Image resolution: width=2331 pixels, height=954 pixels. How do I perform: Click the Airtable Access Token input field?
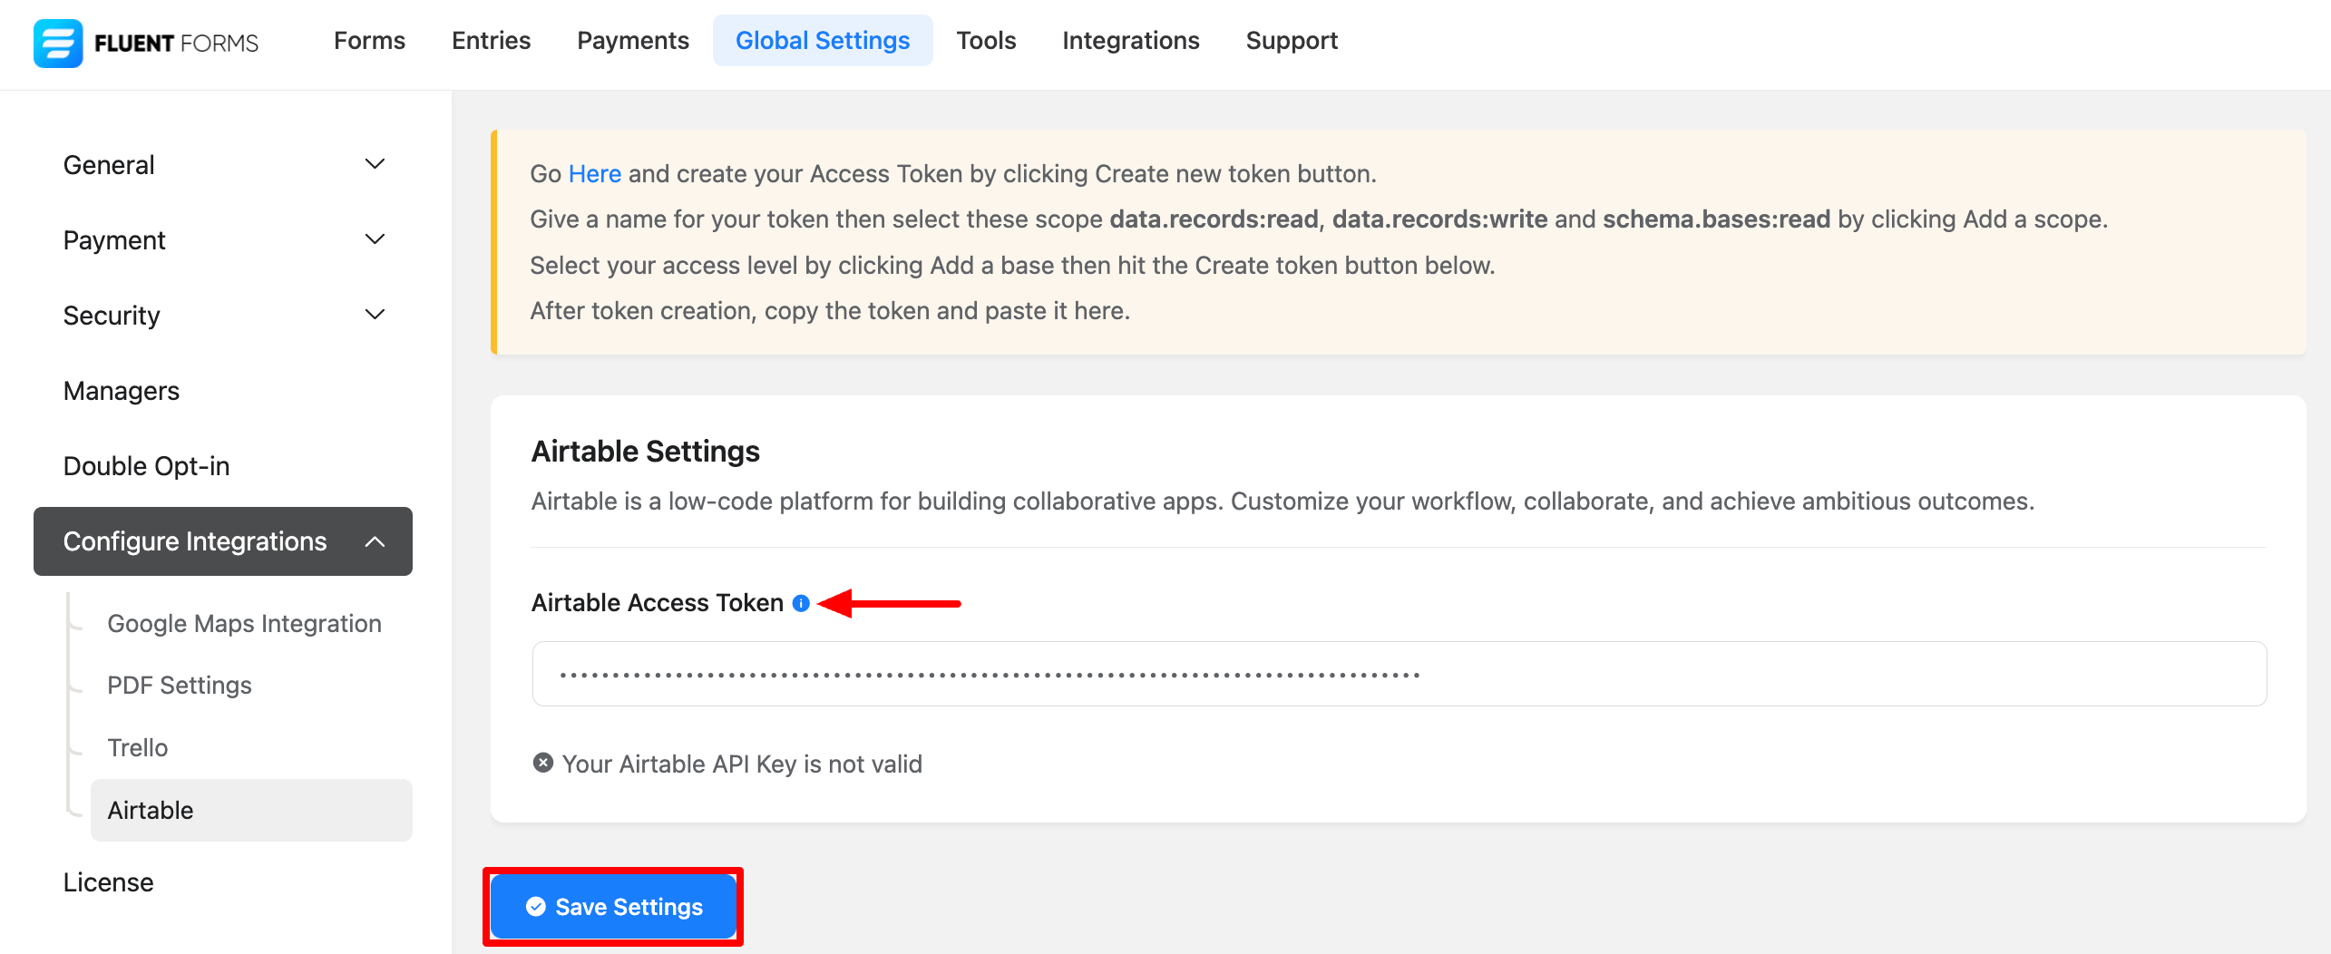coord(1399,674)
